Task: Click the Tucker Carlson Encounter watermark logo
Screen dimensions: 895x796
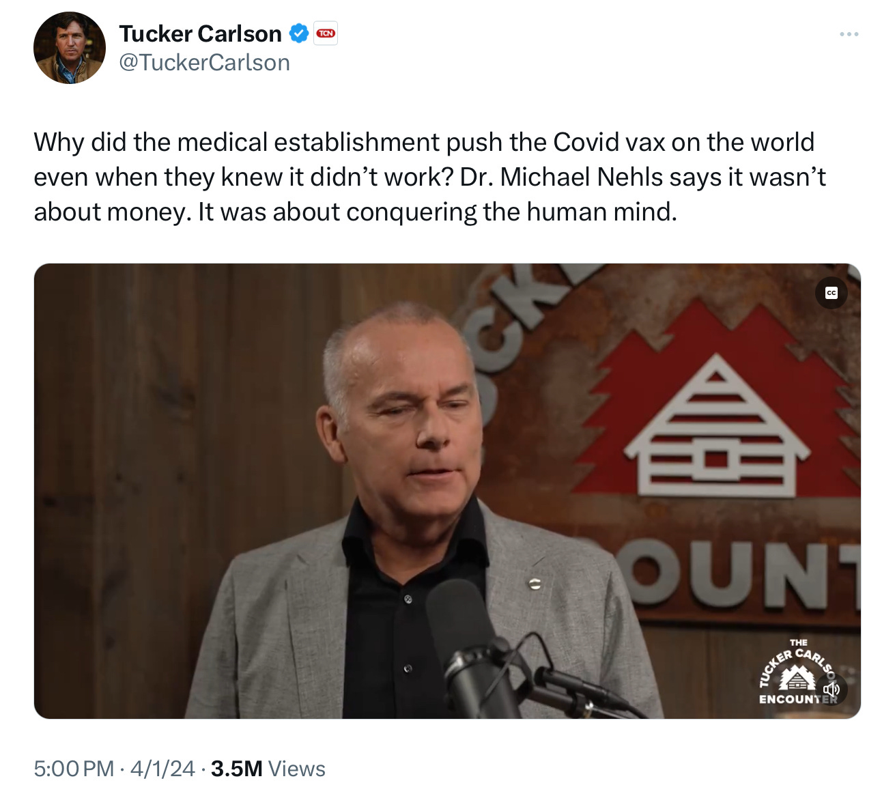Action: coord(796,672)
